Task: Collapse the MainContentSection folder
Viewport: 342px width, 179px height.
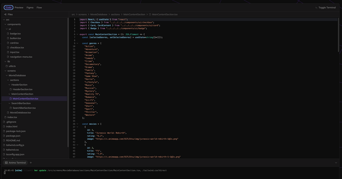Action: (9, 94)
